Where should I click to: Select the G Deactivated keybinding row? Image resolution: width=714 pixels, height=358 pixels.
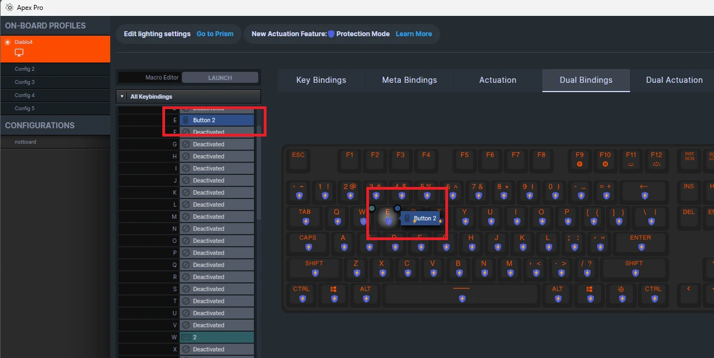tap(186, 144)
